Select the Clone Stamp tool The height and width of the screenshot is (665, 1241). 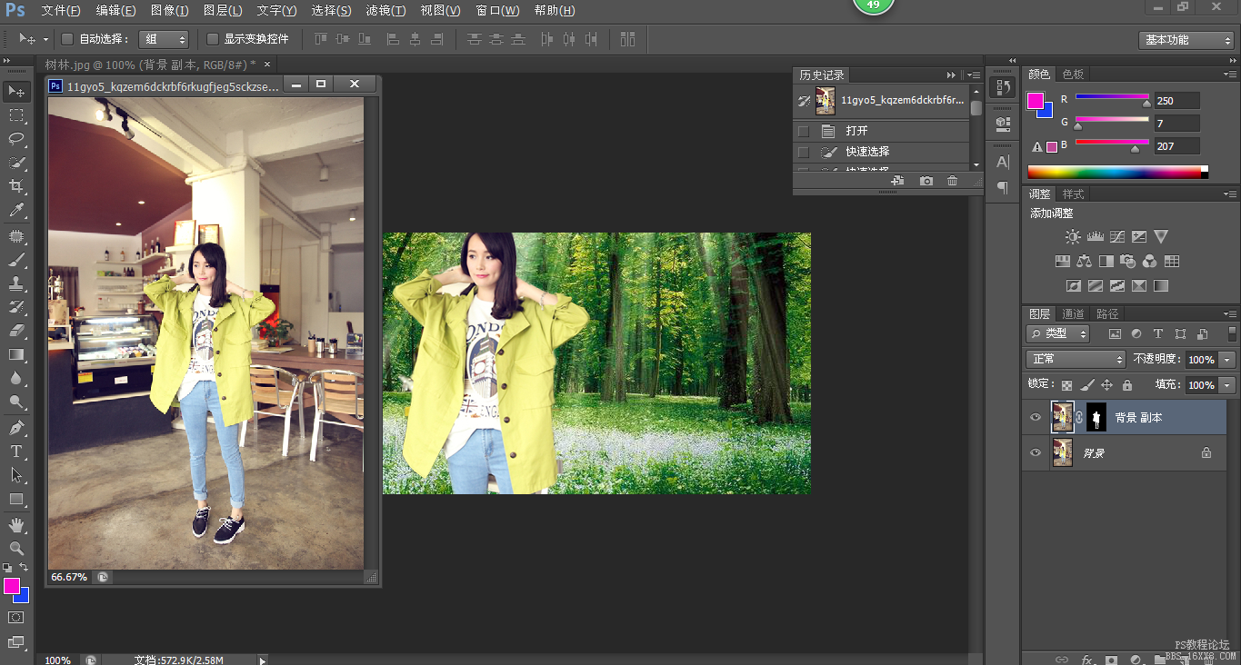click(x=16, y=283)
